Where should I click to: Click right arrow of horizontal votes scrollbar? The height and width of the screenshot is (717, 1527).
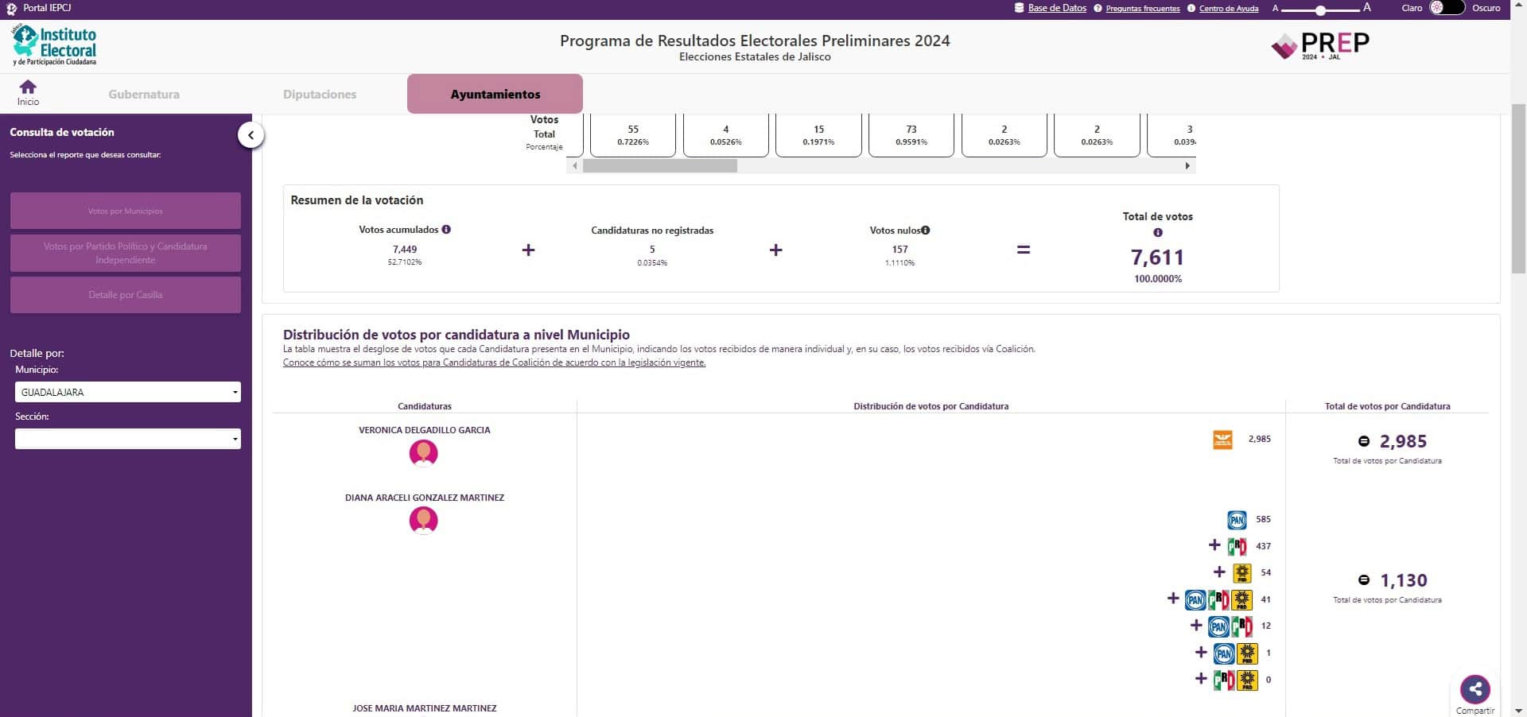[1187, 166]
